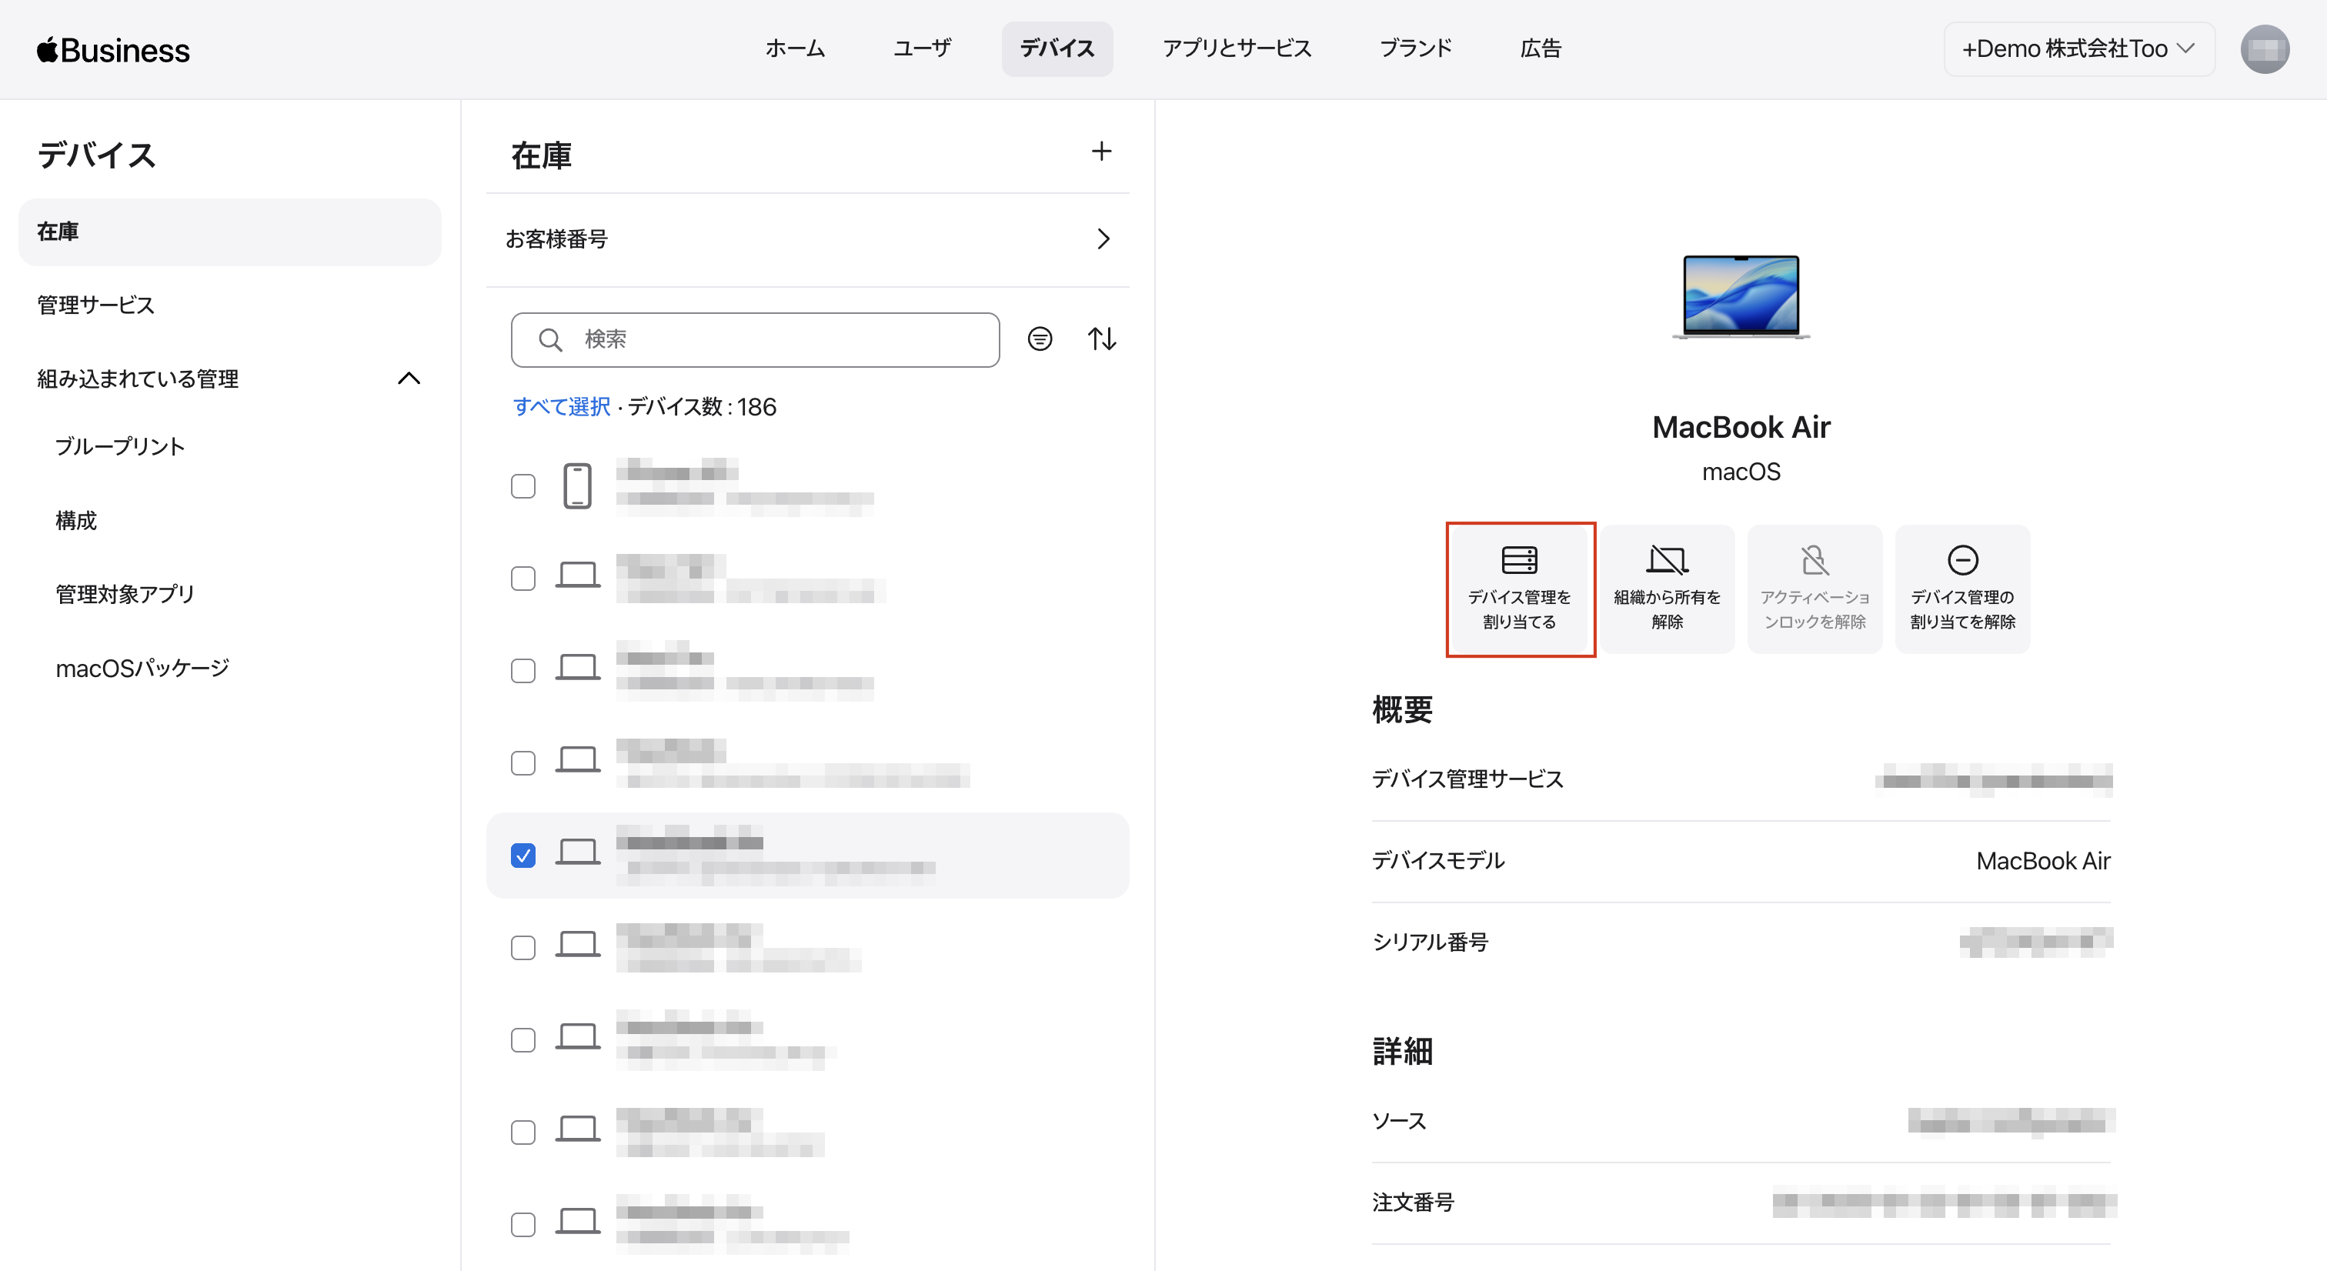Click the シリアル番号 label
Viewport: 2327px width, 1271px height.
click(1430, 942)
